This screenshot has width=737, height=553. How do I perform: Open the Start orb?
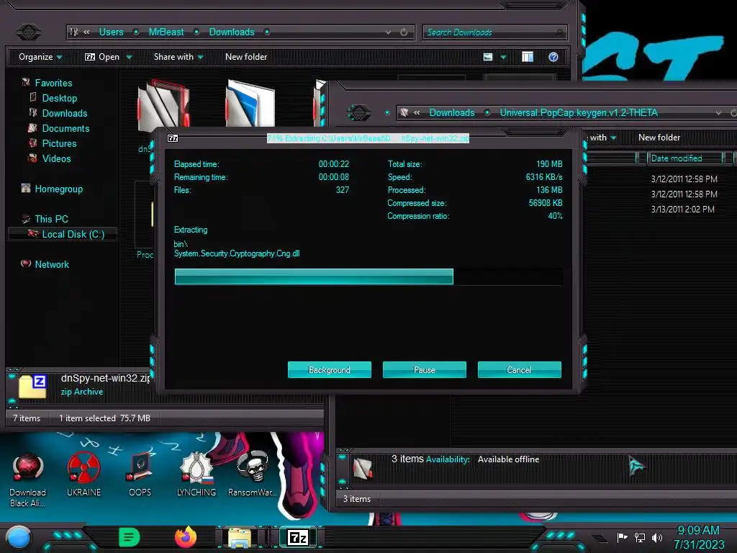(18, 537)
